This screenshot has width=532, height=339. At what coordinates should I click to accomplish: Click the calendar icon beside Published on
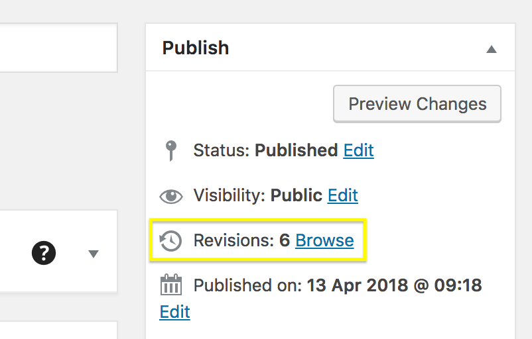click(171, 286)
